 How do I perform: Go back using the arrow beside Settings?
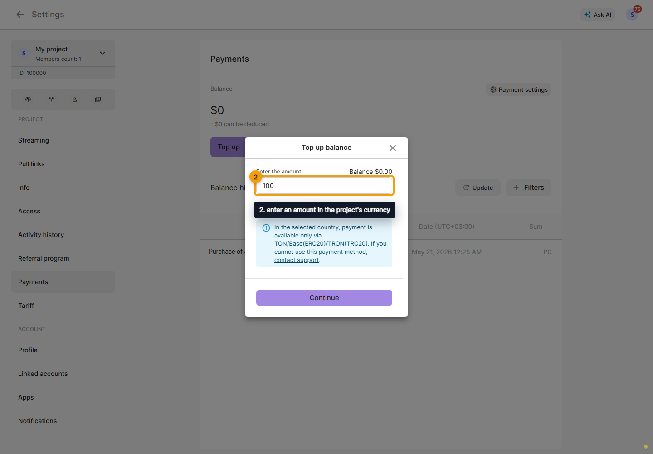click(x=20, y=15)
